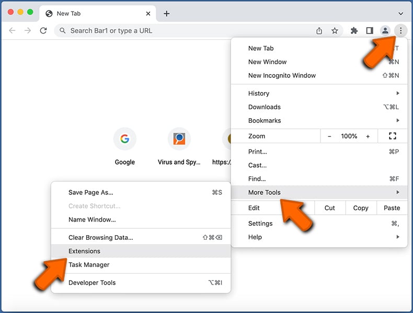Image resolution: width=413 pixels, height=313 pixels.
Task: Select New Incognito Window
Action: point(319,76)
